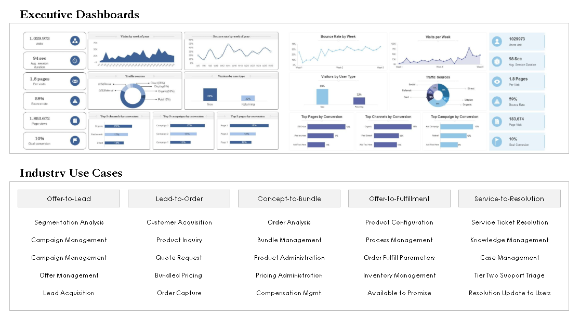Open the Service-to-Resolution header
This screenshot has height=317, width=580.
509,199
